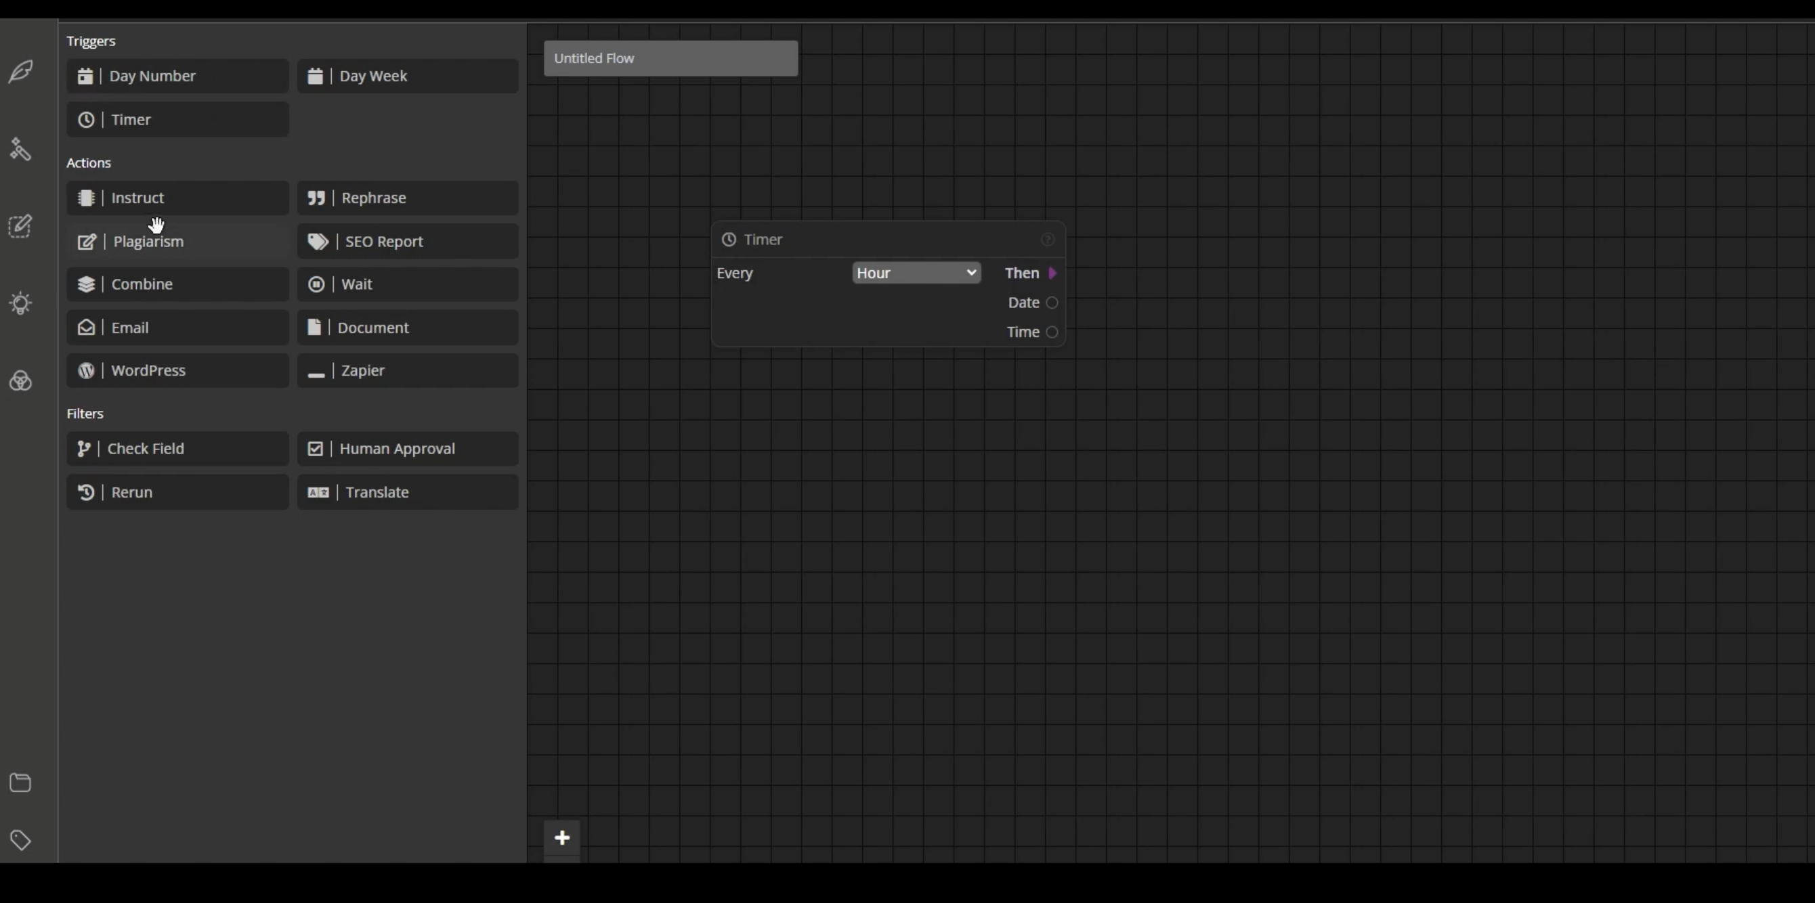Click the Time output port on Timer node
The width and height of the screenshot is (1815, 903).
click(1052, 332)
